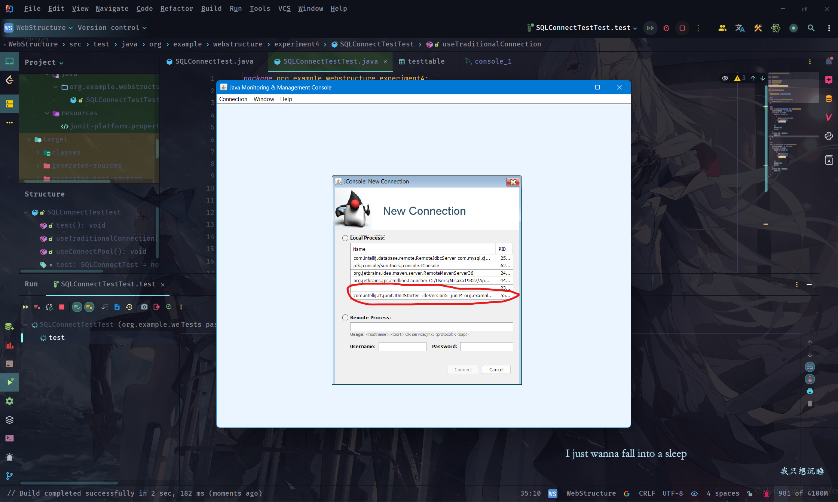Viewport: 838px width, 502px height.
Task: Open the Version control dropdown
Action: click(112, 28)
